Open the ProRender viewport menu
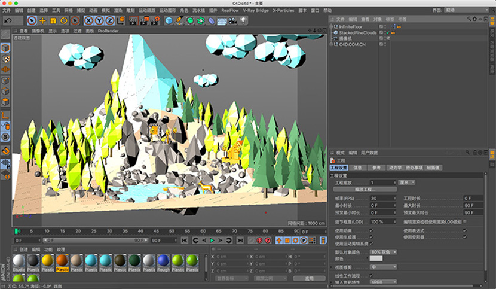The width and height of the screenshot is (496, 289). tap(108, 31)
